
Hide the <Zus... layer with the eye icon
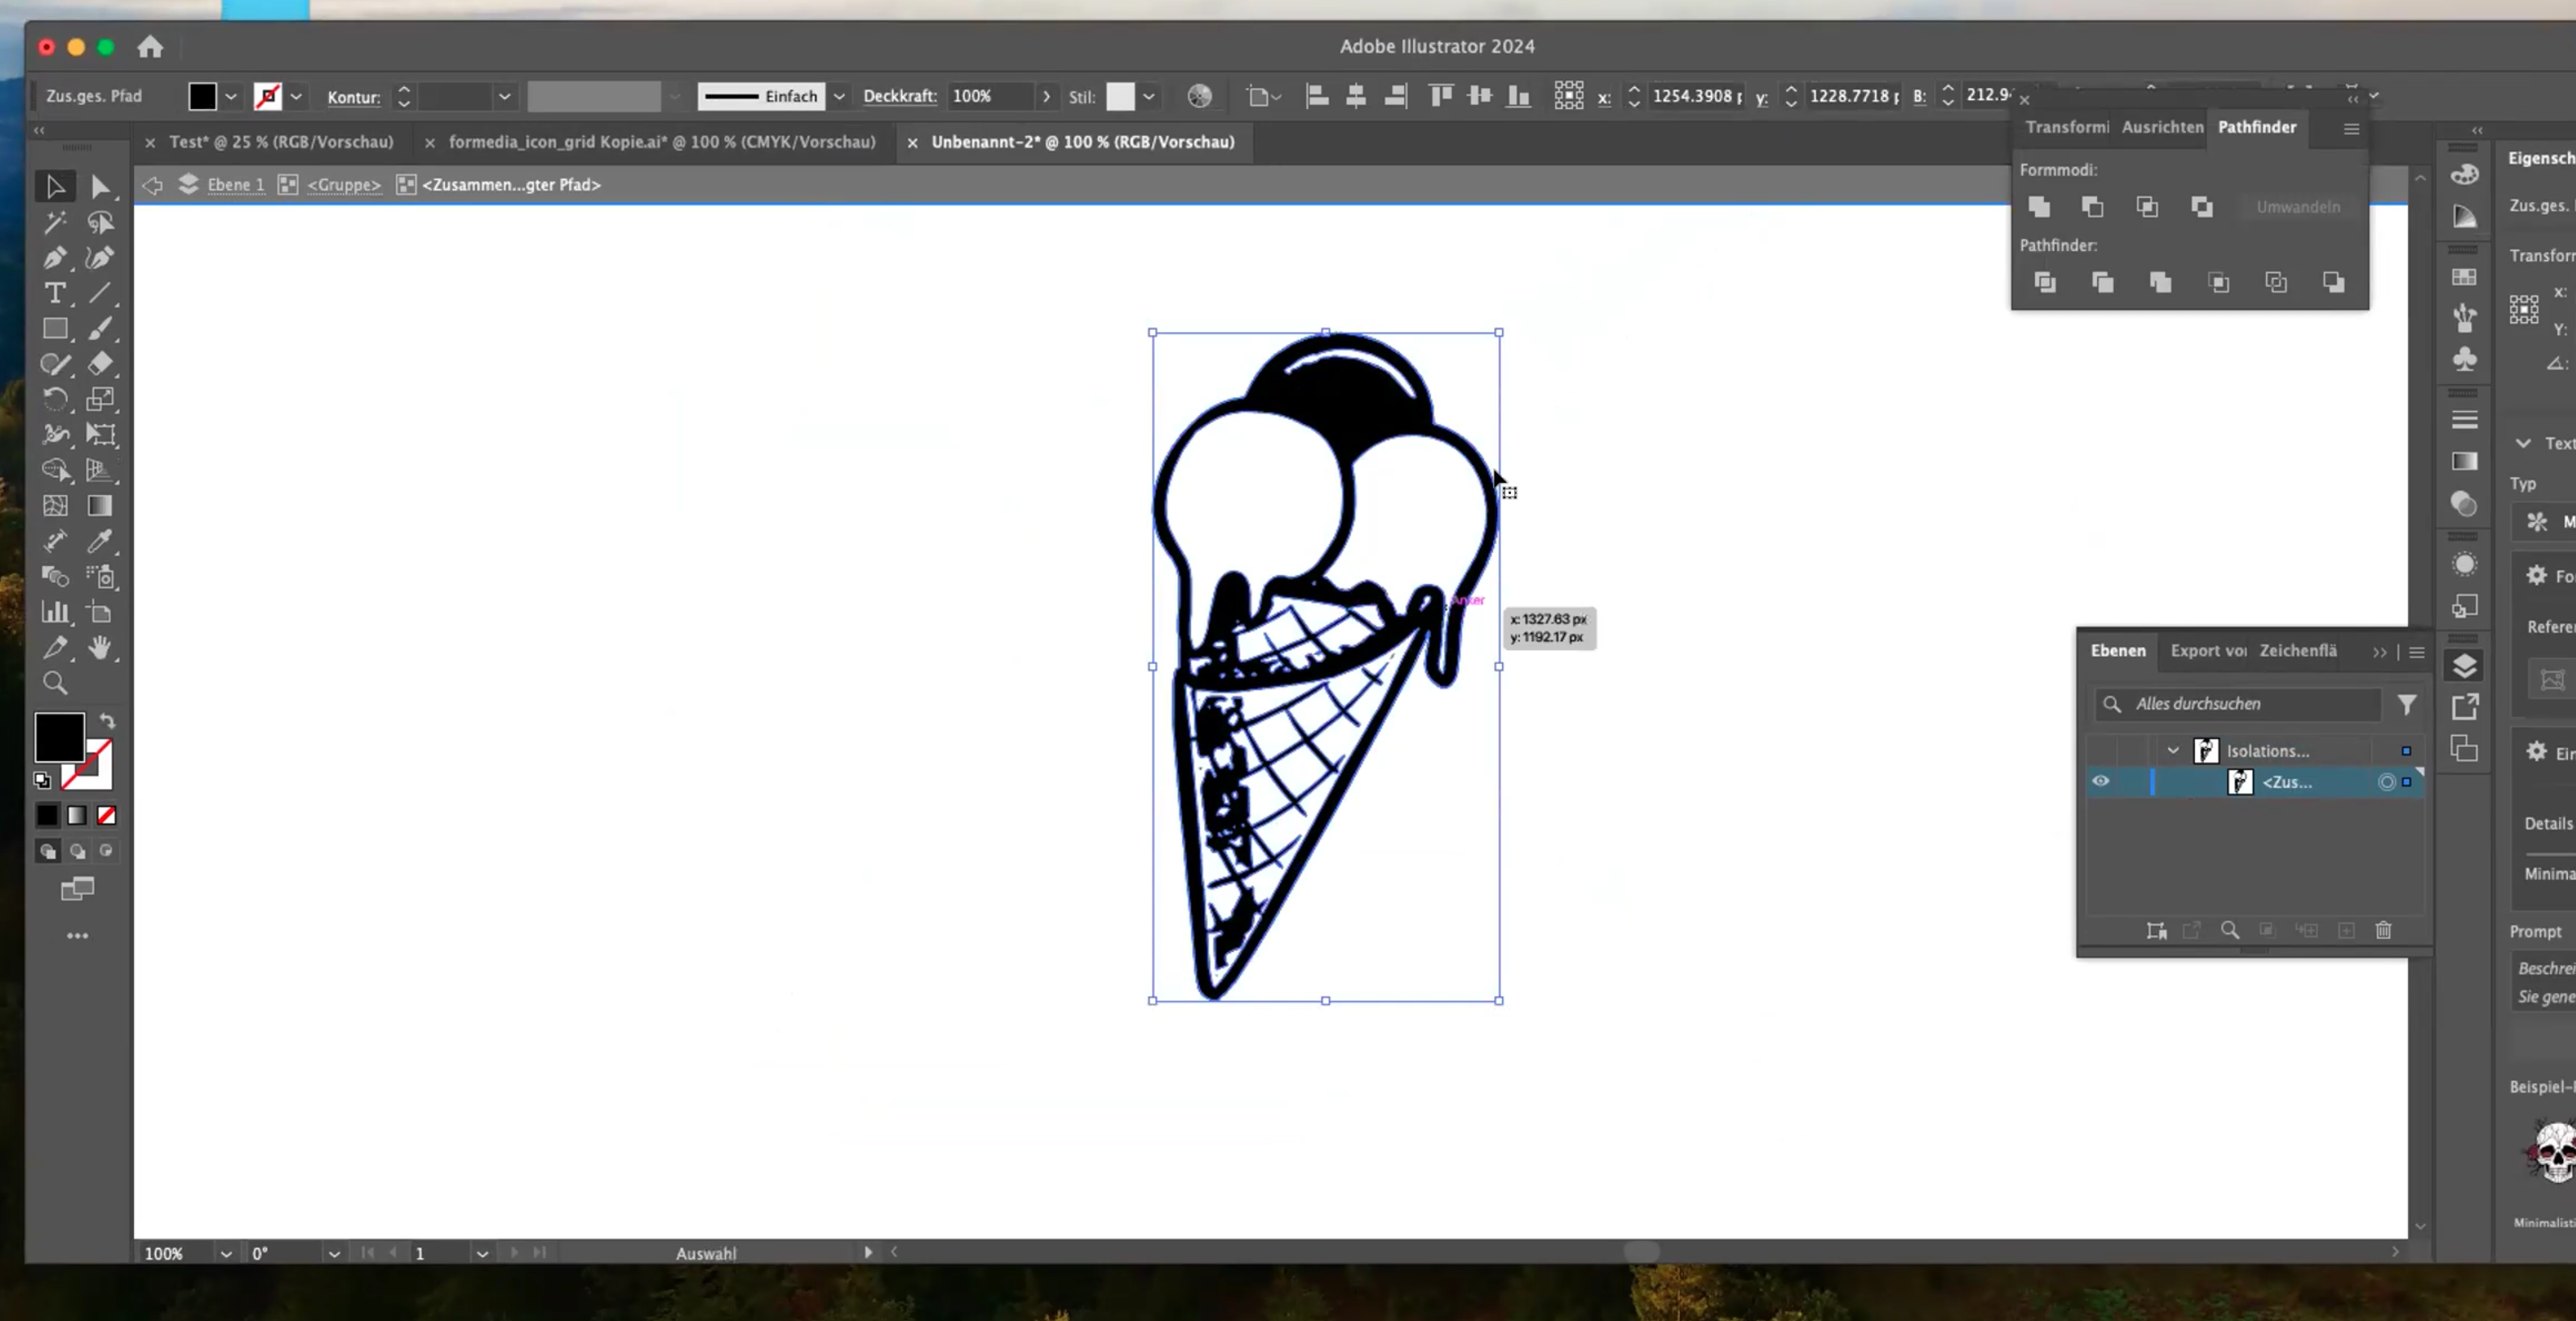[x=2100, y=781]
